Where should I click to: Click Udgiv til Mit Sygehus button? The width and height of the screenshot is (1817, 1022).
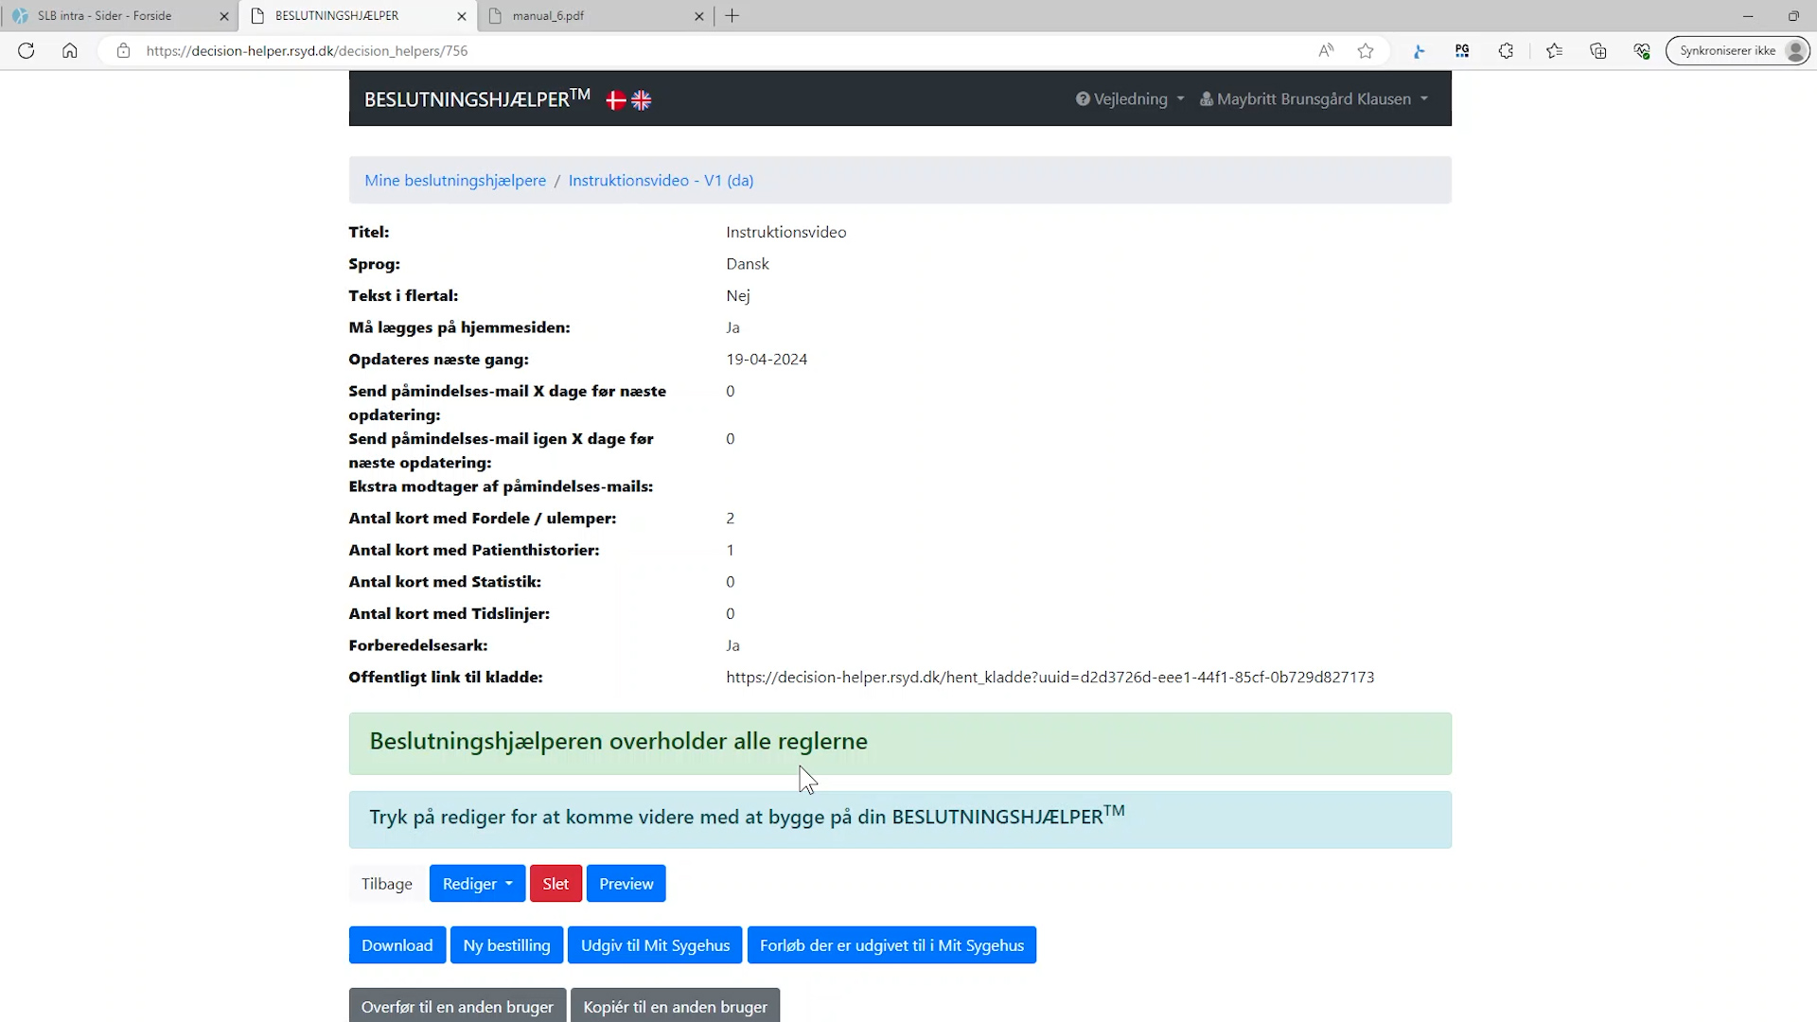coord(655,945)
